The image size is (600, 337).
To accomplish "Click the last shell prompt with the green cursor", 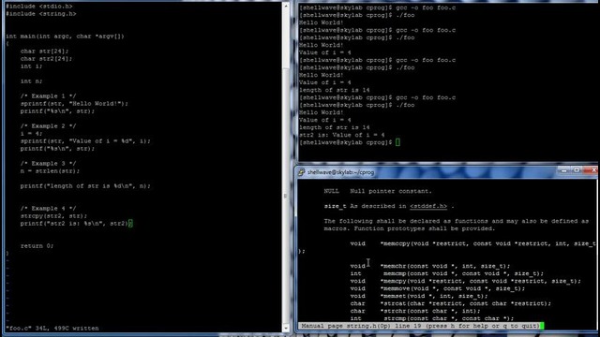I will (349, 142).
